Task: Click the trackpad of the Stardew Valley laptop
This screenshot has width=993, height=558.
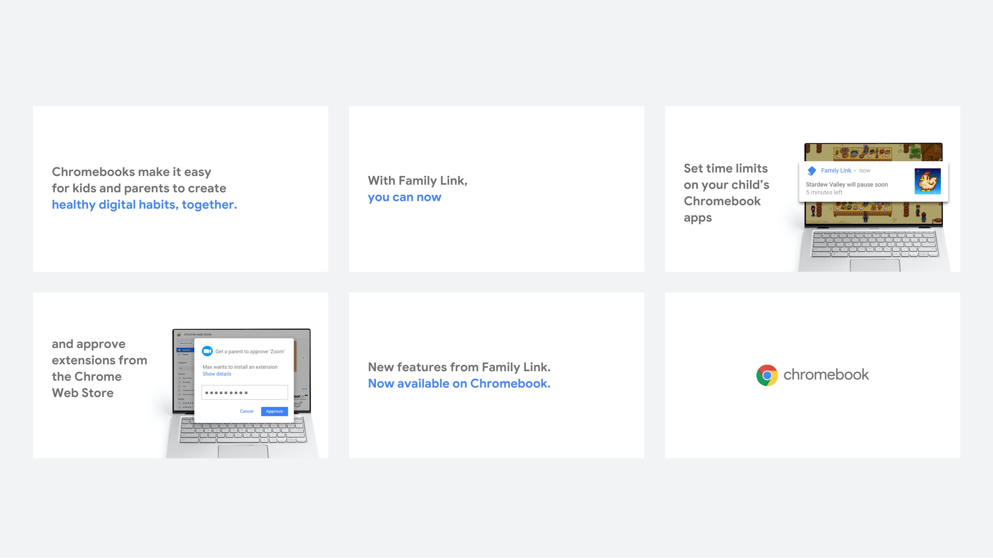Action: tap(875, 265)
